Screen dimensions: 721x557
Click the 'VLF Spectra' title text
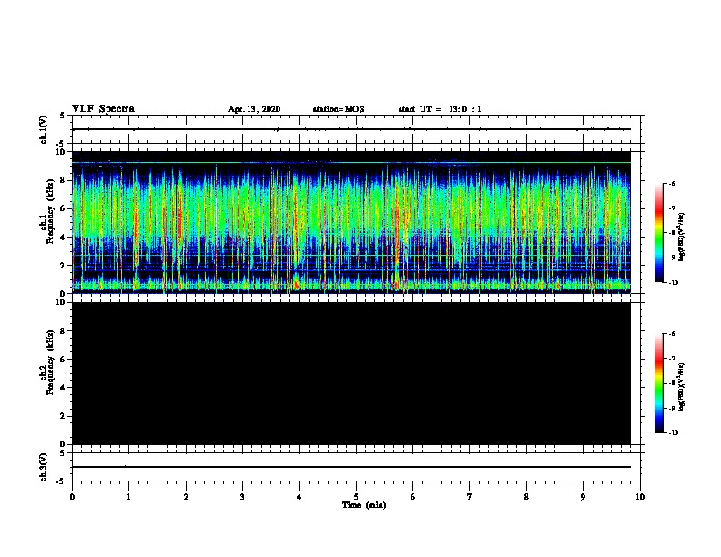coord(103,109)
